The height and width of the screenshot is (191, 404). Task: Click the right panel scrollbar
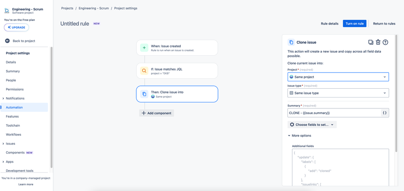pos(396,94)
